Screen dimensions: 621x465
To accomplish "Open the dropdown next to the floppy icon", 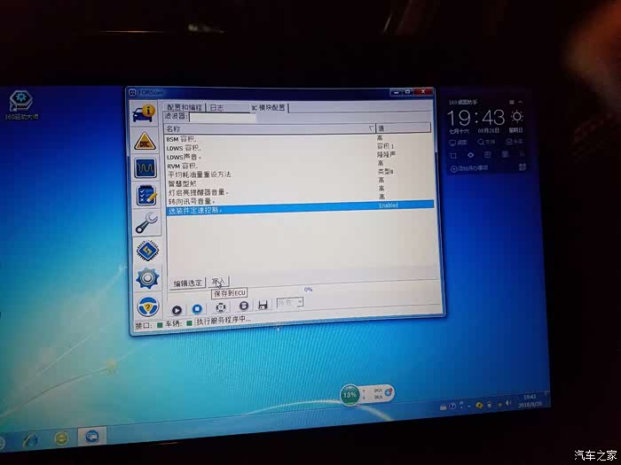I will pos(290,303).
